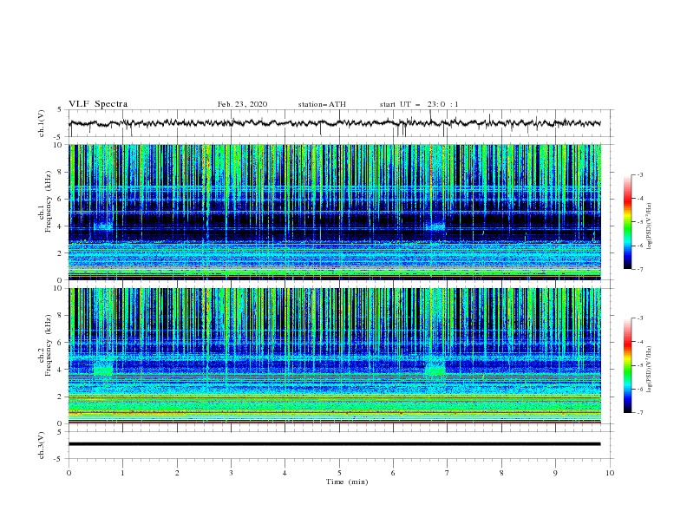
Task: Click the ch.2 log(PSD)(V²/Hz) colorbar label
Action: [649, 370]
